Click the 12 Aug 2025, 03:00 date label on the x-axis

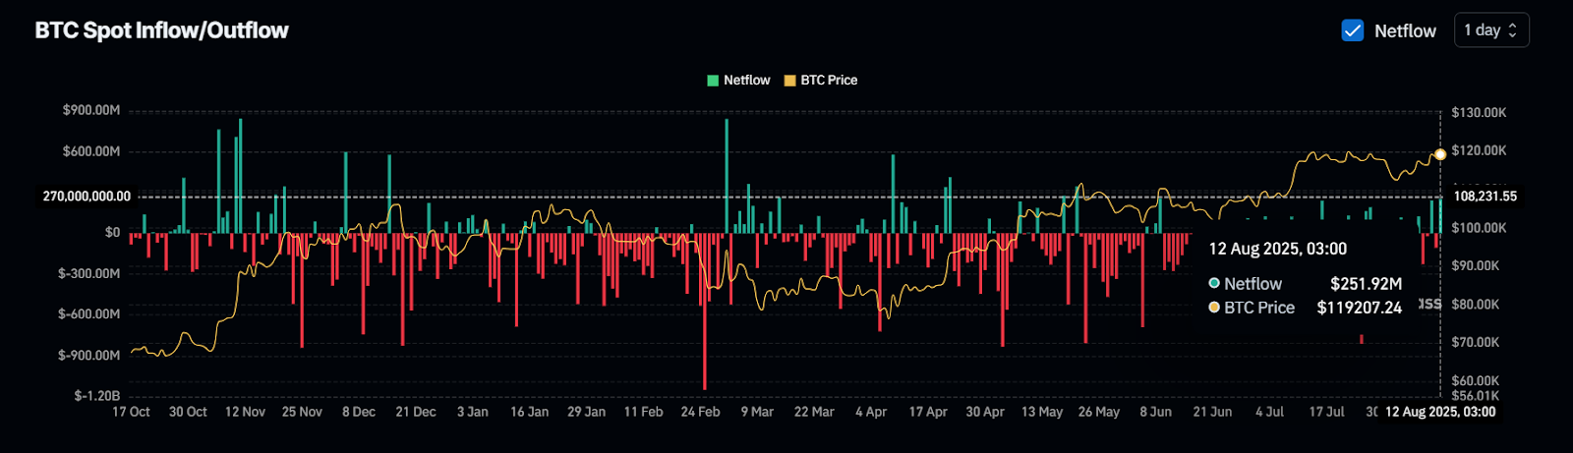click(x=1440, y=412)
